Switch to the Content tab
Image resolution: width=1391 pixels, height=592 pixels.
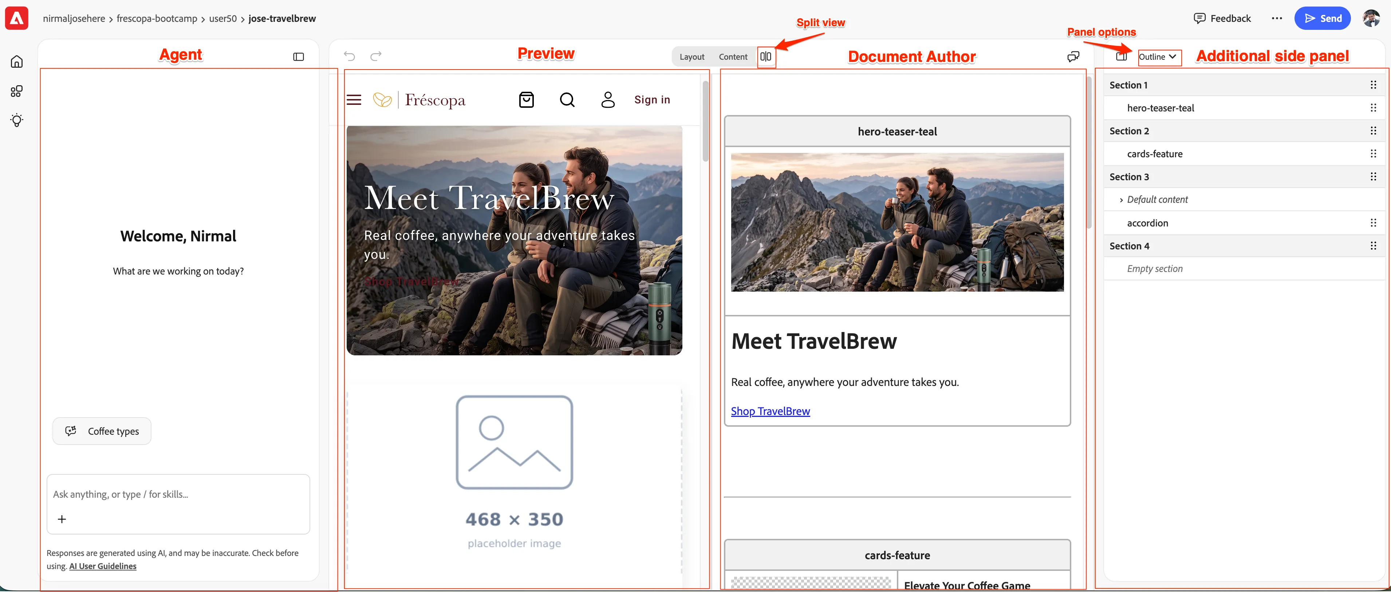[x=733, y=57]
